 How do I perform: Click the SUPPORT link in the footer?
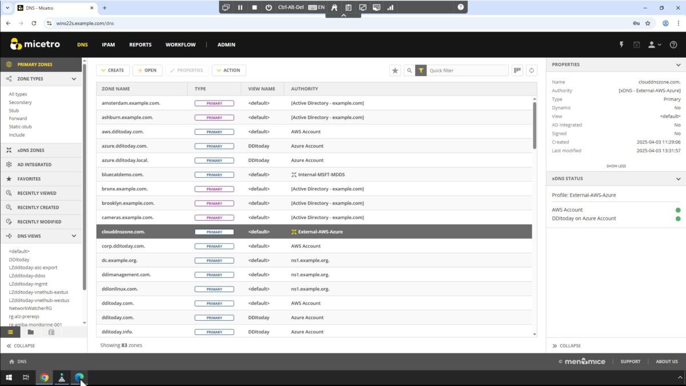(x=631, y=361)
